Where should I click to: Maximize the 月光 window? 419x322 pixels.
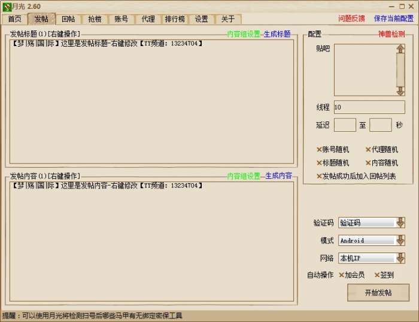(x=402, y=7)
